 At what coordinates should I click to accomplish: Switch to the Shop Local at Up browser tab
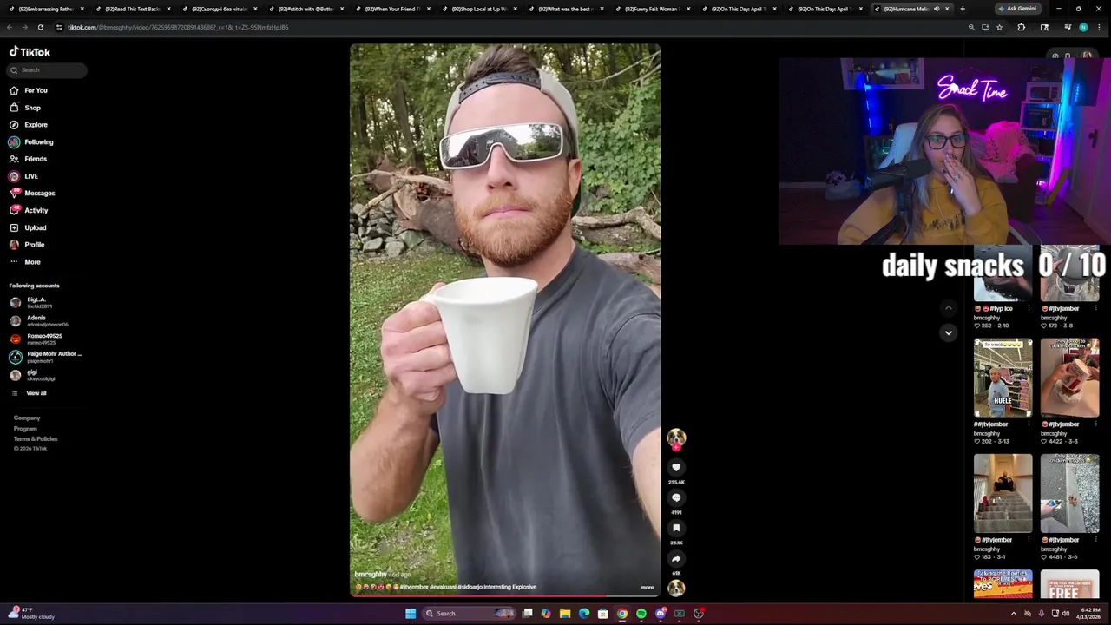click(477, 9)
